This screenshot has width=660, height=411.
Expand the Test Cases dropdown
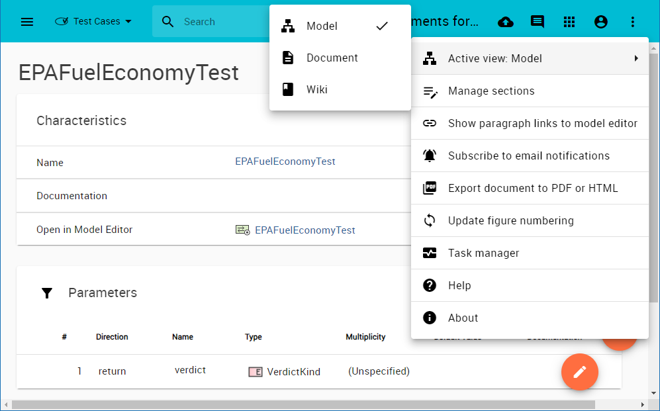(93, 22)
